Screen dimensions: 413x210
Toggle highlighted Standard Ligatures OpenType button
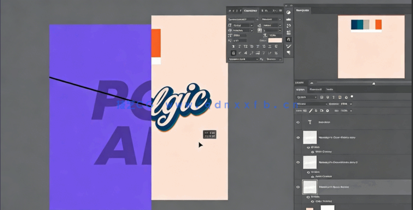point(233,53)
